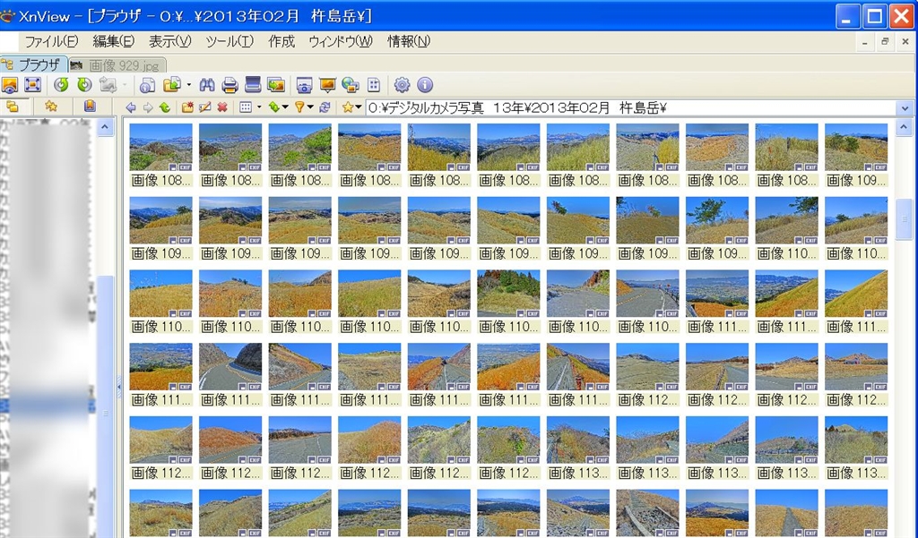The width and height of the screenshot is (918, 538).
Task: Start slideshow with the projector icon
Action: [x=327, y=85]
